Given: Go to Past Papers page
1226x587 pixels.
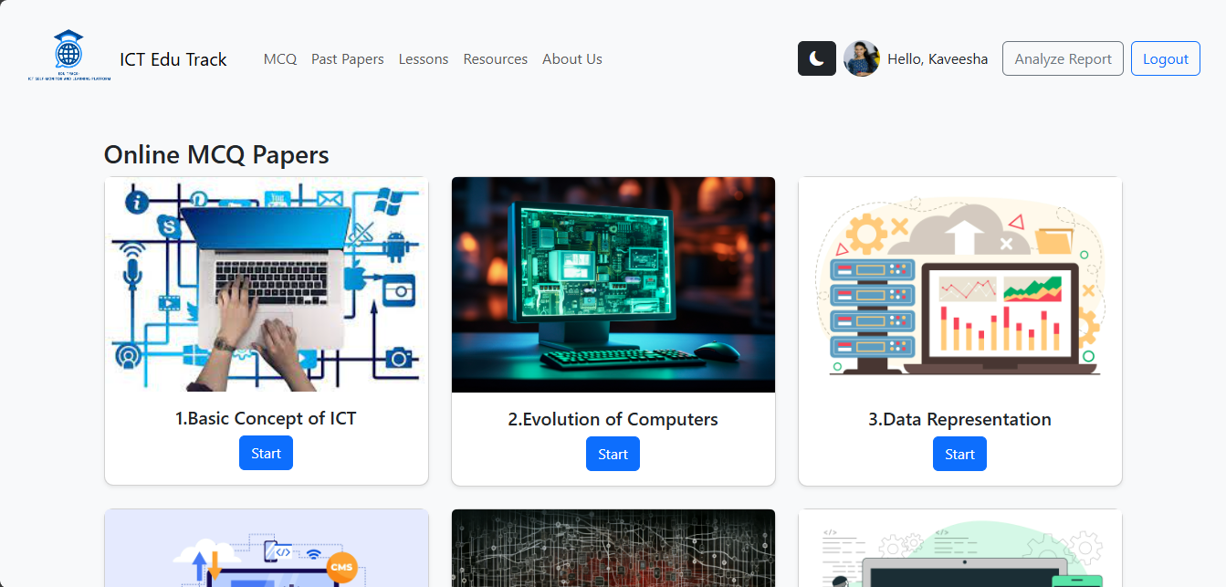Looking at the screenshot, I should [x=348, y=59].
